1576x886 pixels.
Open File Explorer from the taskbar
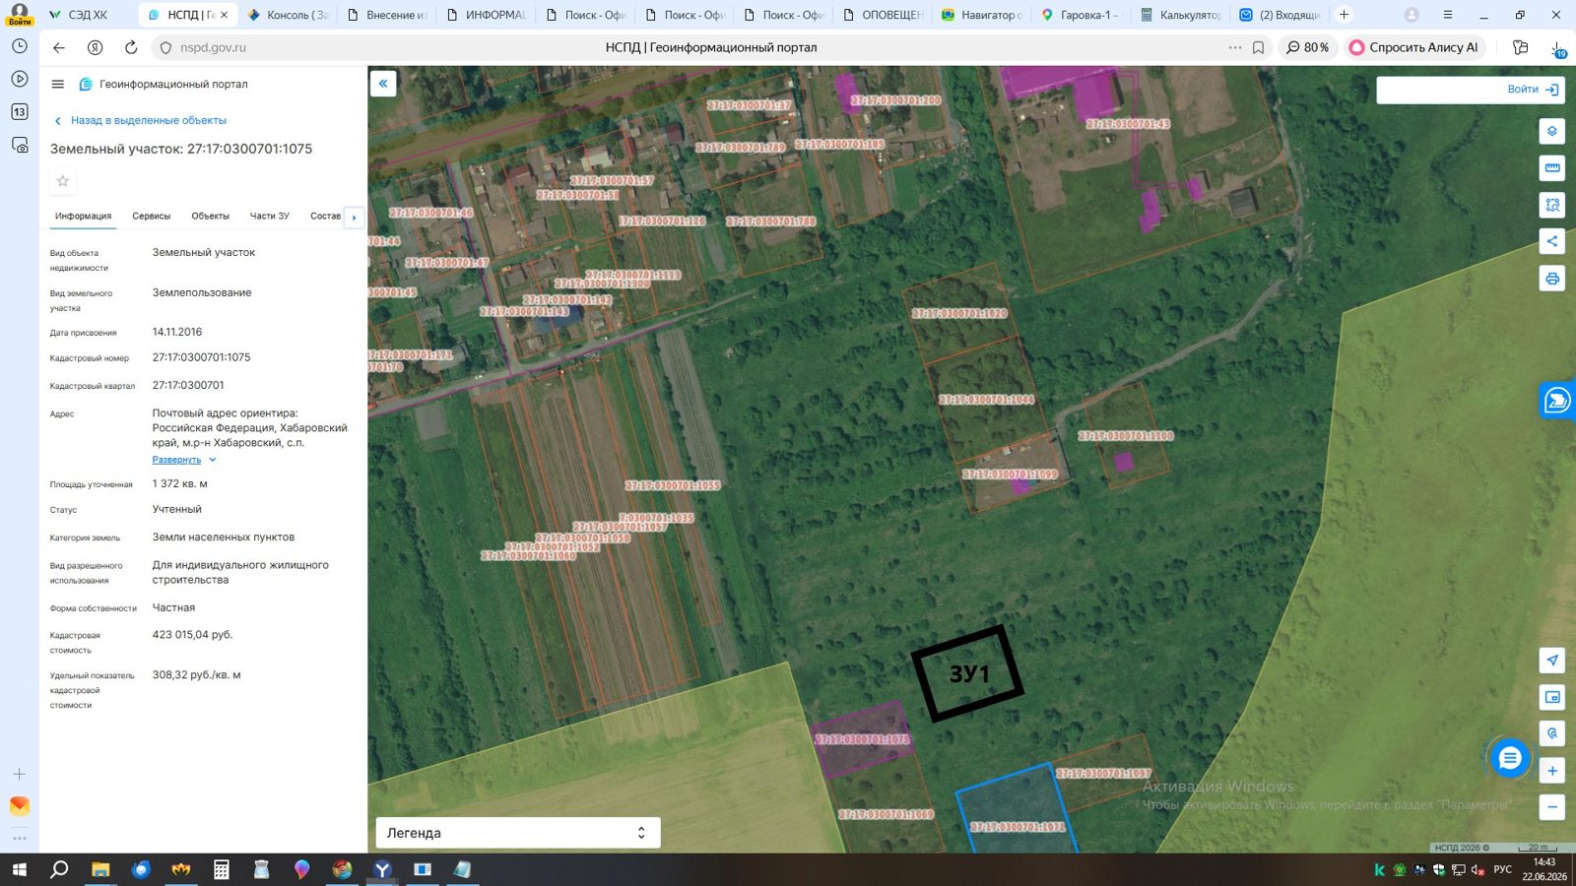pyautogui.click(x=100, y=869)
